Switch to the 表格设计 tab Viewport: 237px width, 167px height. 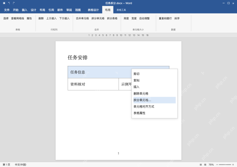(x=93, y=10)
